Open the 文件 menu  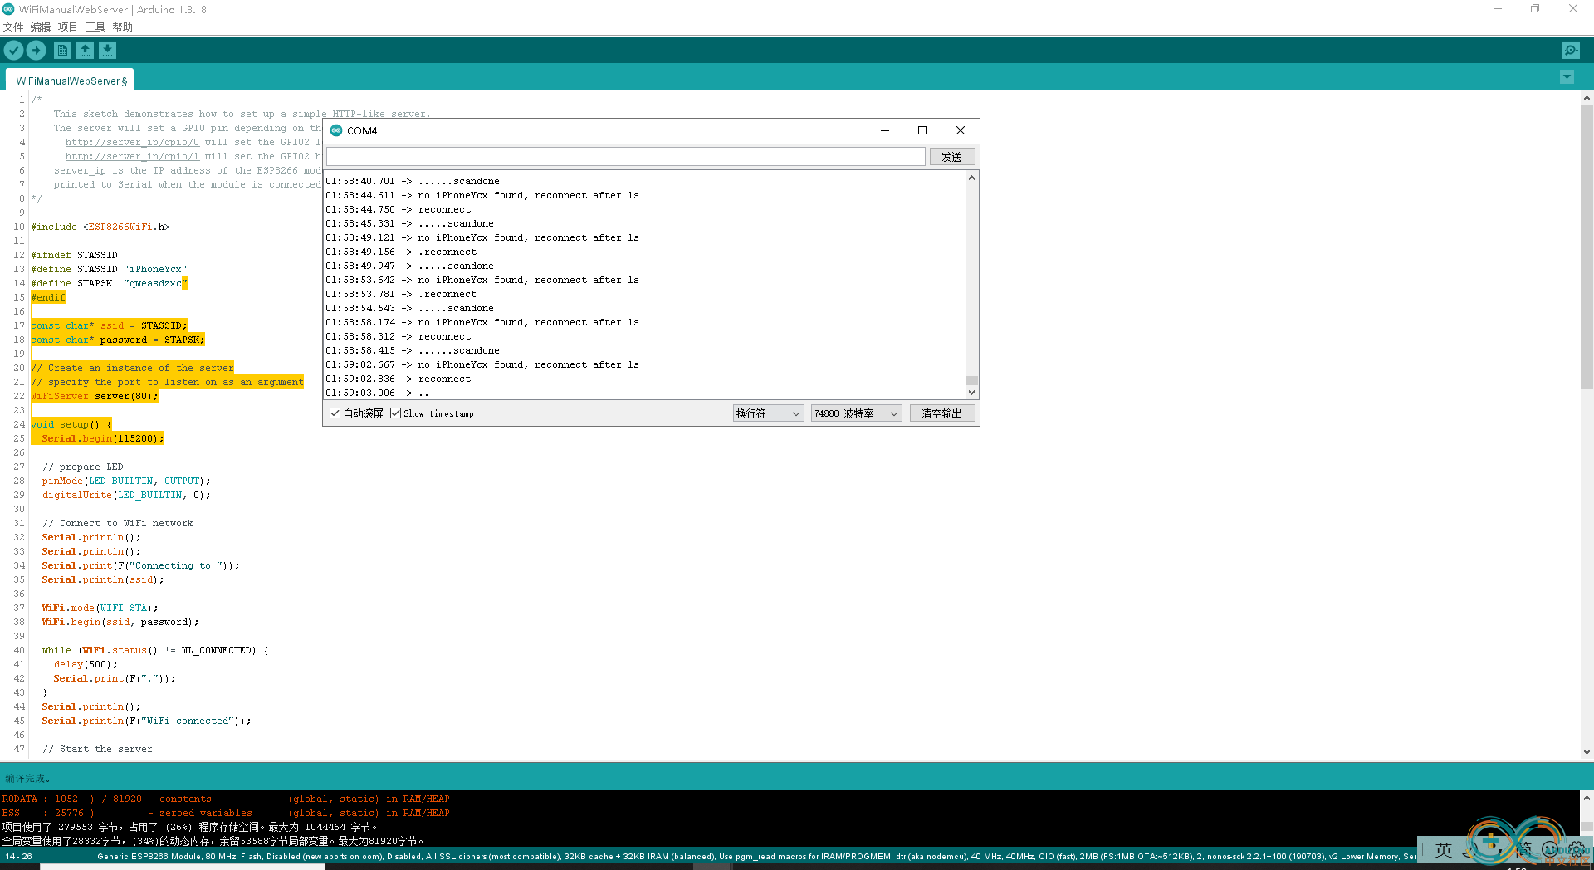(13, 27)
